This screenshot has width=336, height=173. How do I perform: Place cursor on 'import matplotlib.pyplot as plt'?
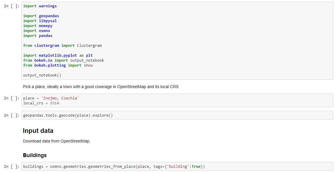click(58, 56)
